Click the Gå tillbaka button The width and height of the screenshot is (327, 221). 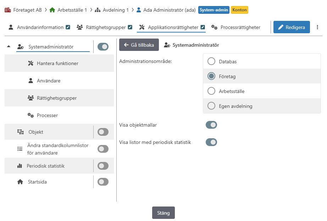pyautogui.click(x=139, y=45)
